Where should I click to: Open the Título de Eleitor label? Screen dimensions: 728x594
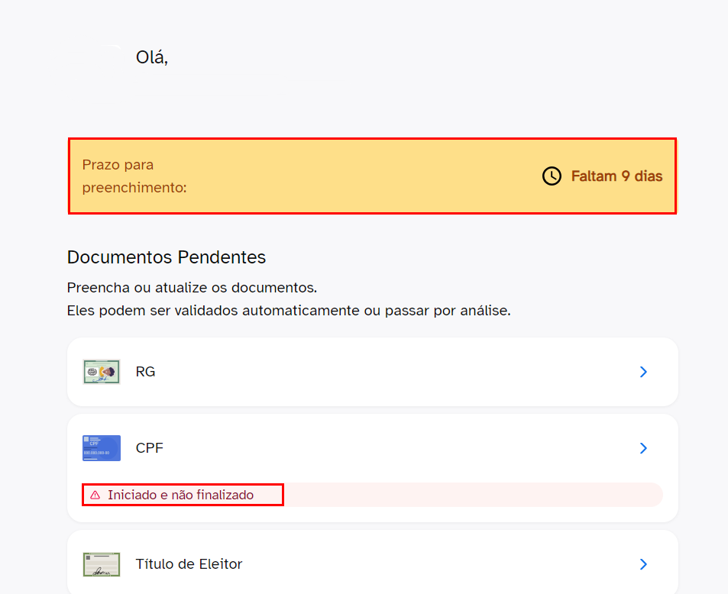pyautogui.click(x=189, y=564)
